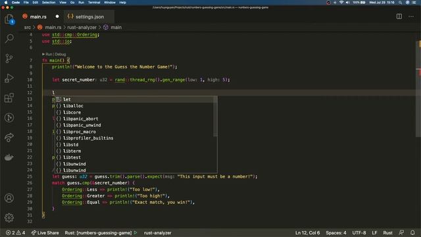Viewport: 421px width, 237px height.
Task: Open the Selection menu
Action: tap(49, 3)
